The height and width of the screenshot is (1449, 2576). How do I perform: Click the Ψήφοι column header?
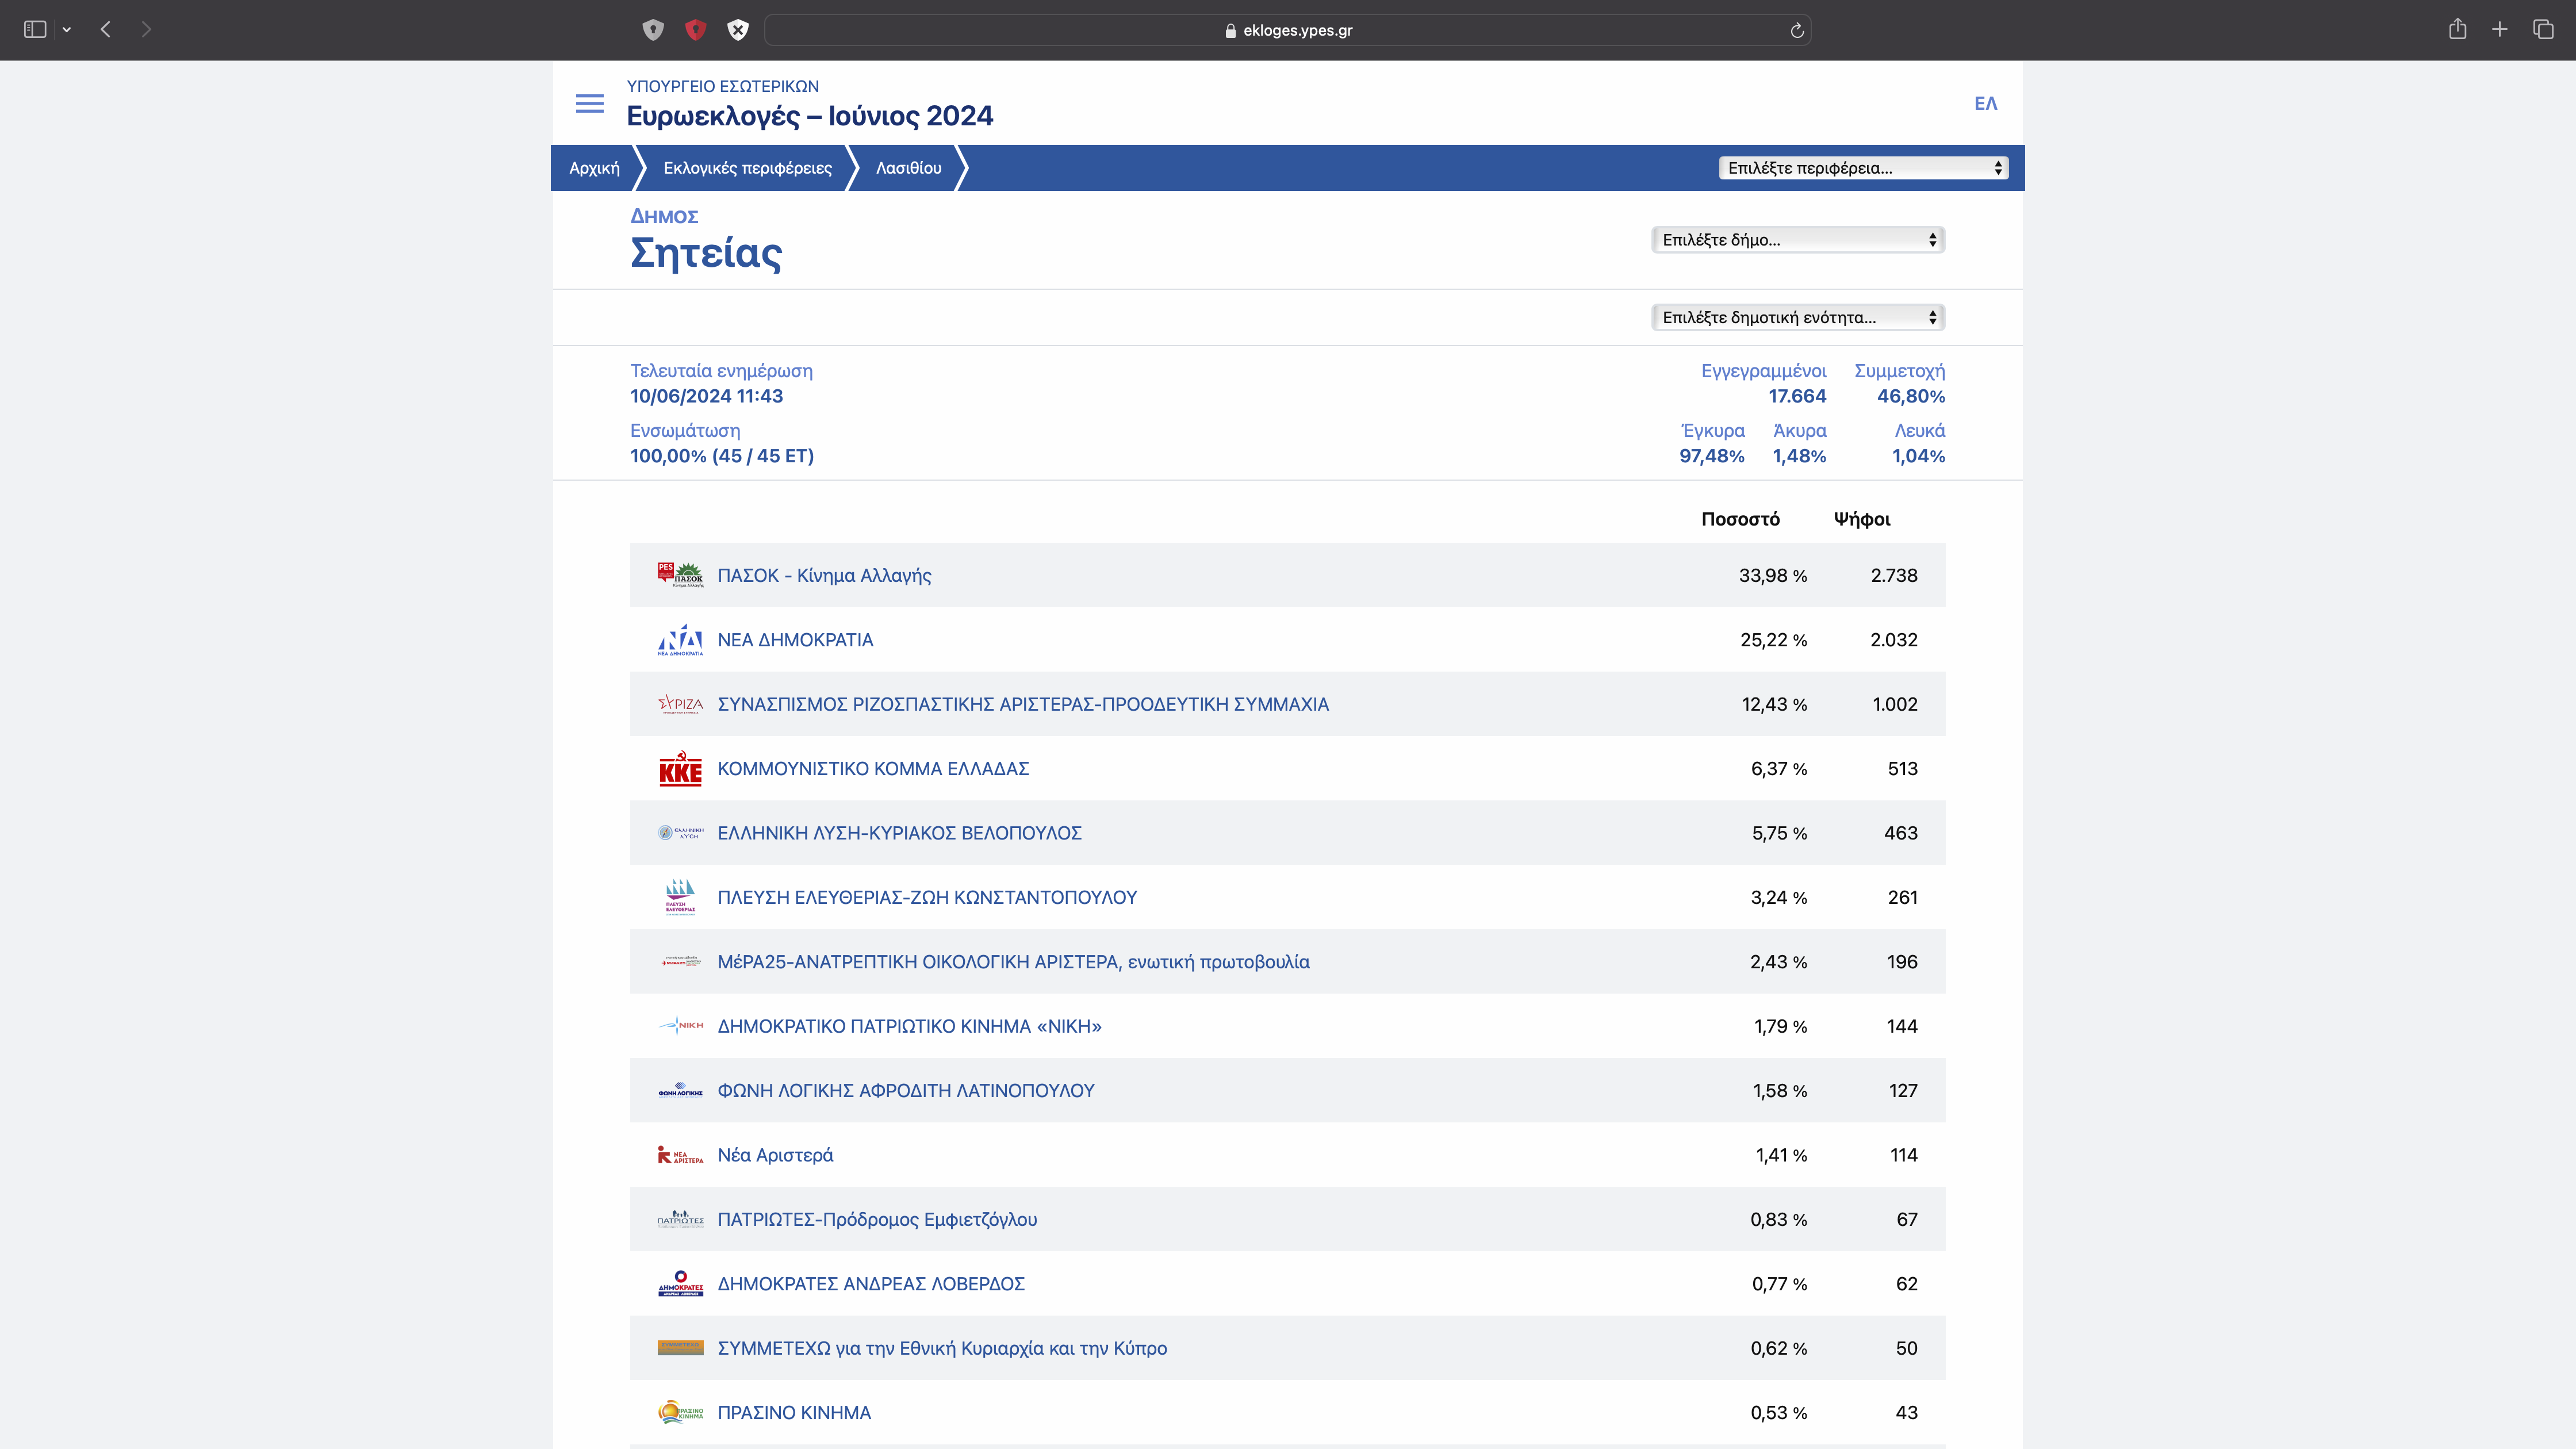[x=1862, y=519]
